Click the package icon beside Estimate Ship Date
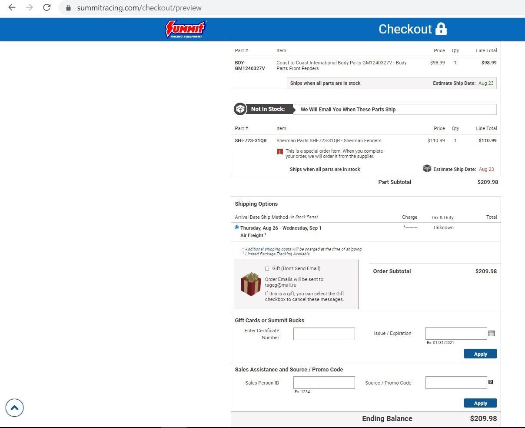The image size is (525, 428). pyautogui.click(x=427, y=169)
